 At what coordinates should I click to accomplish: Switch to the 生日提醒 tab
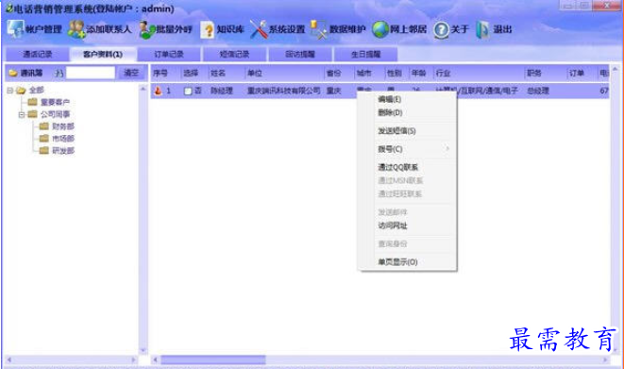click(365, 54)
